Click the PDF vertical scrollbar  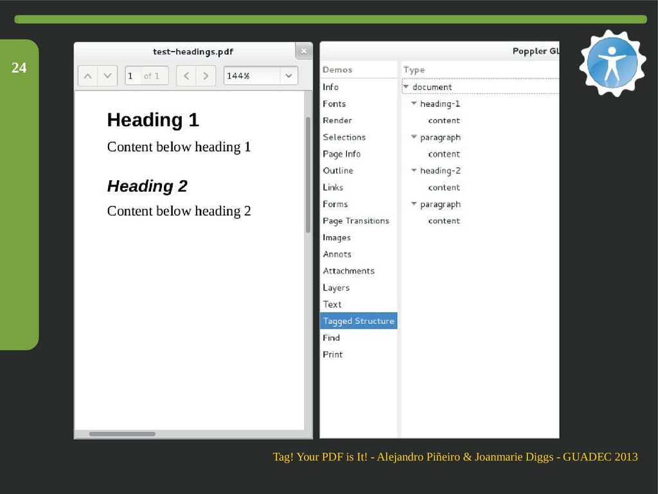click(308, 174)
